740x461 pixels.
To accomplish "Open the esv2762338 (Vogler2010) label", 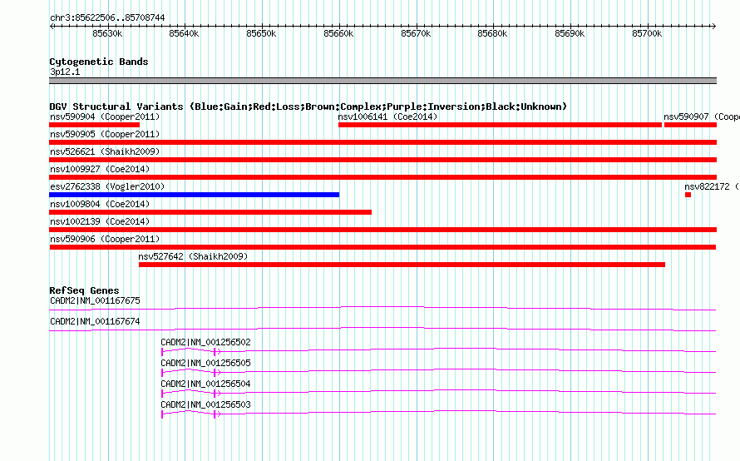I will [x=107, y=186].
